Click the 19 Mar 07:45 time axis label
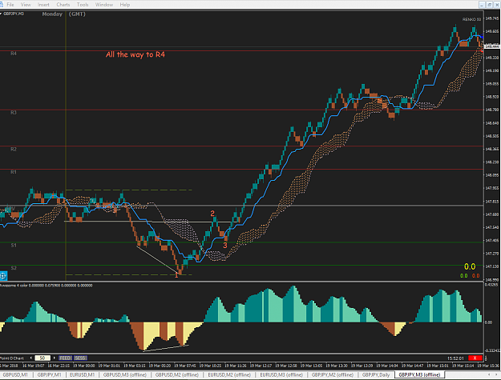The height and width of the screenshot is (380, 501). pos(185,366)
